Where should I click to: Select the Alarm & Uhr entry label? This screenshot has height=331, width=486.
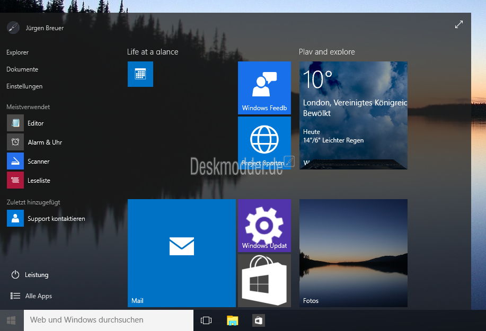coord(45,142)
